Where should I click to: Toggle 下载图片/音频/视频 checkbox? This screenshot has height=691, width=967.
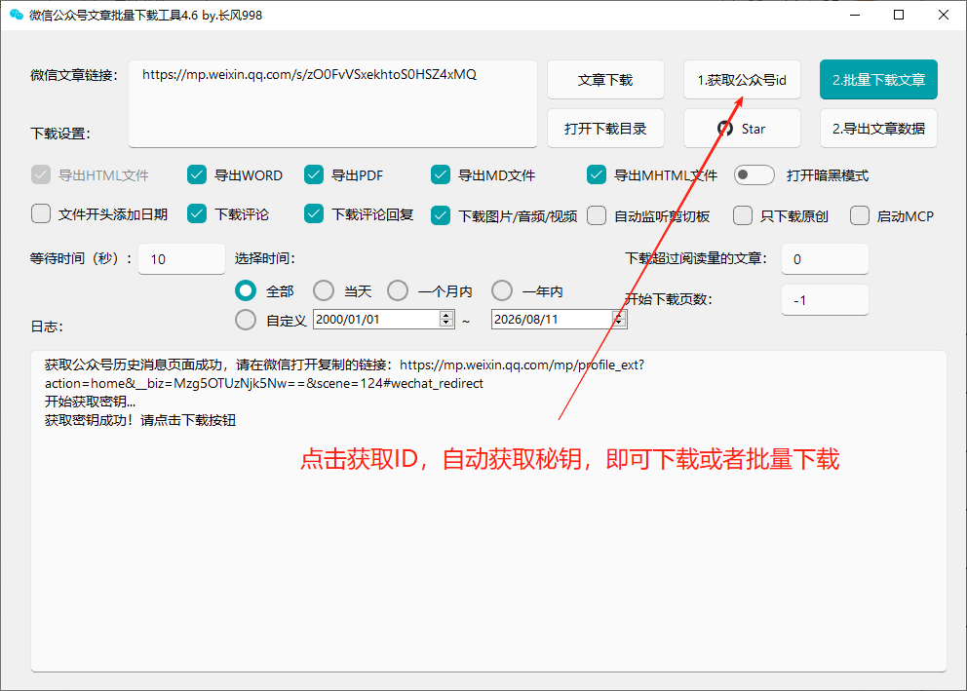pyautogui.click(x=441, y=215)
